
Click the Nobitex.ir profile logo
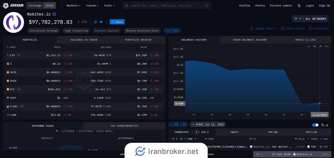point(13,22)
